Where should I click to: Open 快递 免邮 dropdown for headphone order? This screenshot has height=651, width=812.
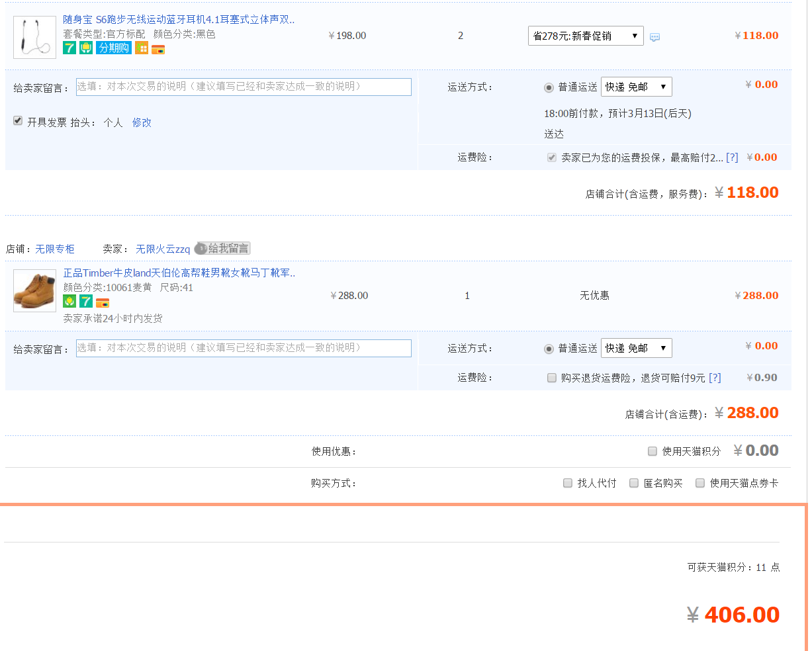[x=636, y=87]
